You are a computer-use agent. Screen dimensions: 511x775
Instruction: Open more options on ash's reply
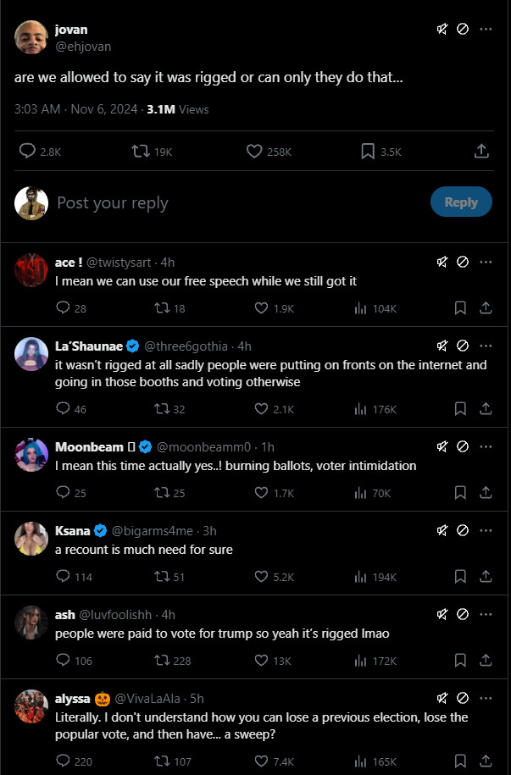tap(486, 614)
